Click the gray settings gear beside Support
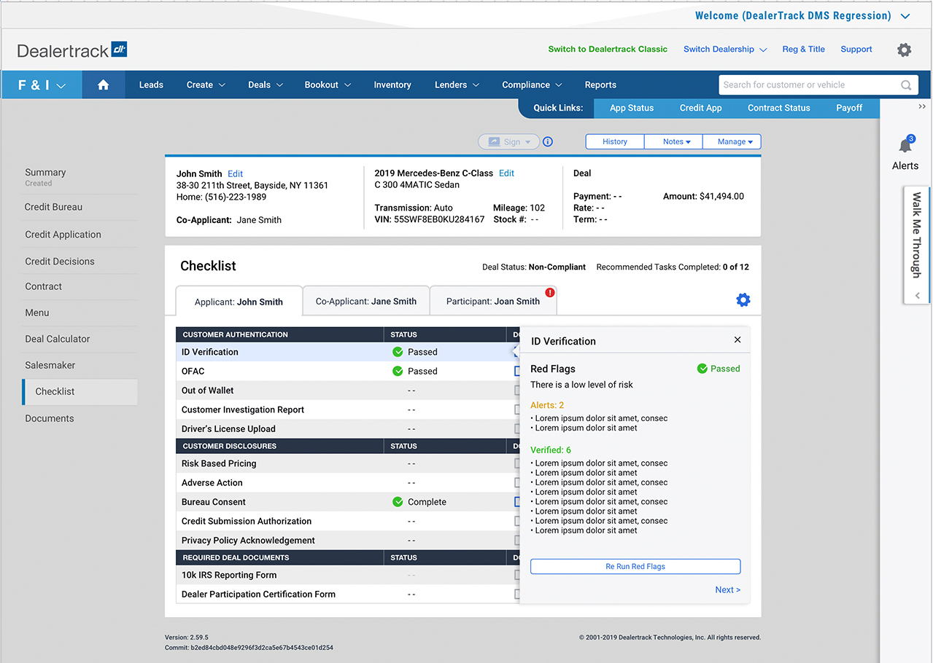 point(904,50)
